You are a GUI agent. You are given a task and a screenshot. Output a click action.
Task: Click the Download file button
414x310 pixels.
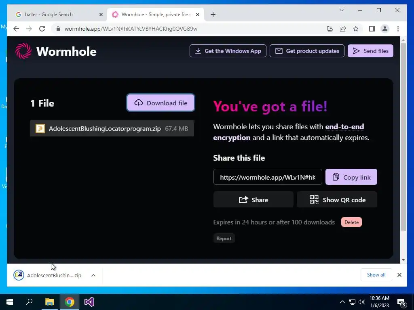(161, 103)
